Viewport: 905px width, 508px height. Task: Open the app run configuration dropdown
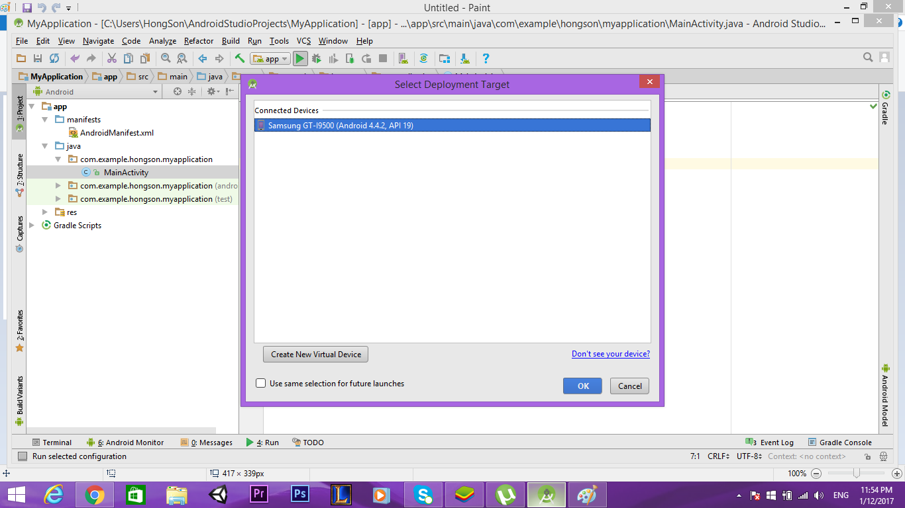[270, 59]
